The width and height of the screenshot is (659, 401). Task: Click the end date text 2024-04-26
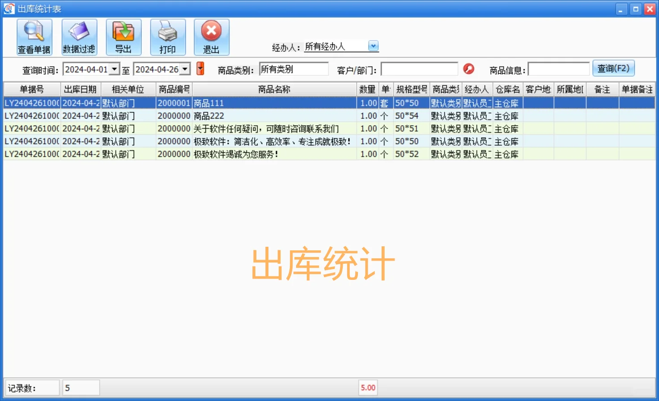tap(157, 69)
